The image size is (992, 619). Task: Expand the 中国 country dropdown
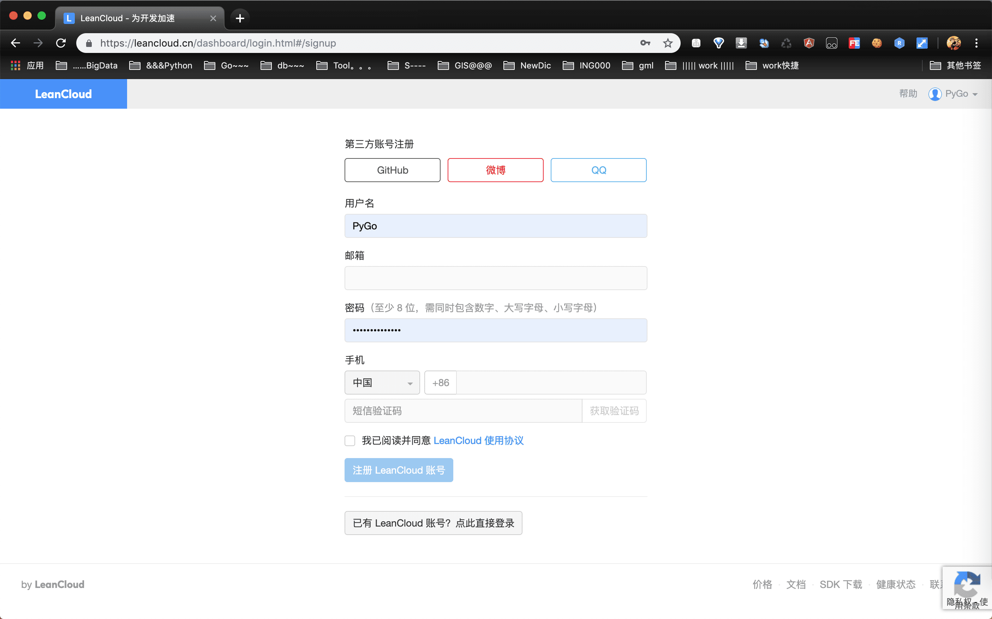[x=382, y=383]
